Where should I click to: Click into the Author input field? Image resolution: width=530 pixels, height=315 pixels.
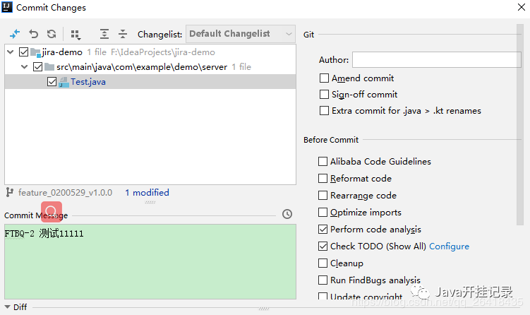tap(436, 60)
